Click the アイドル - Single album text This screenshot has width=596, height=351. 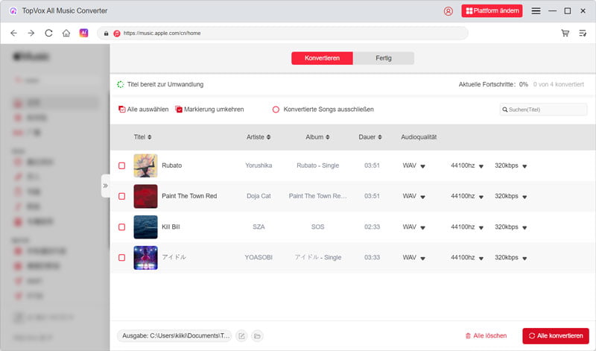(x=318, y=257)
